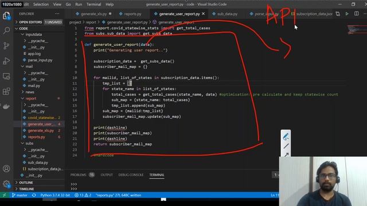Image resolution: width=367 pixels, height=206 pixels.
Task: Click the project breadcrumb segment
Action: pos(75,22)
